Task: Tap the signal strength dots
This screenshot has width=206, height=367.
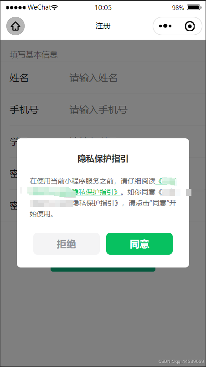Action: click(16, 7)
